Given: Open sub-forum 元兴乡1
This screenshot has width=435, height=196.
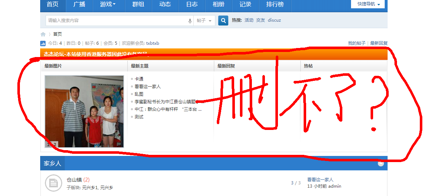Looking at the screenshot, I should 90,188.
